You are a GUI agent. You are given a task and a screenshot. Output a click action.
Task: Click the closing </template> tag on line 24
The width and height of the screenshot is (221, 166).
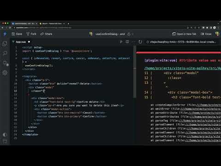(30, 135)
